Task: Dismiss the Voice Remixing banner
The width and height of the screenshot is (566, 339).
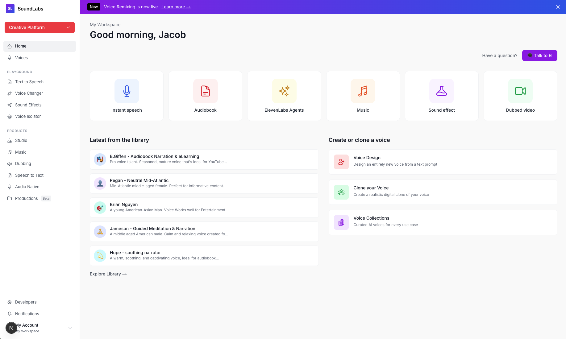Action: [558, 7]
